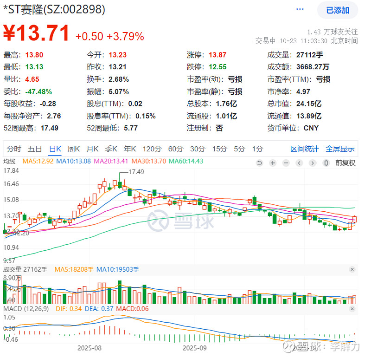Close the MACD indicator panel
This screenshot has height=358, width=371.
(352, 309)
